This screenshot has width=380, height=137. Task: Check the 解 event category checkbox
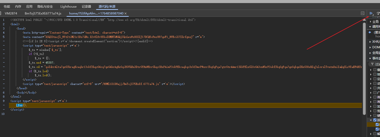375,134
